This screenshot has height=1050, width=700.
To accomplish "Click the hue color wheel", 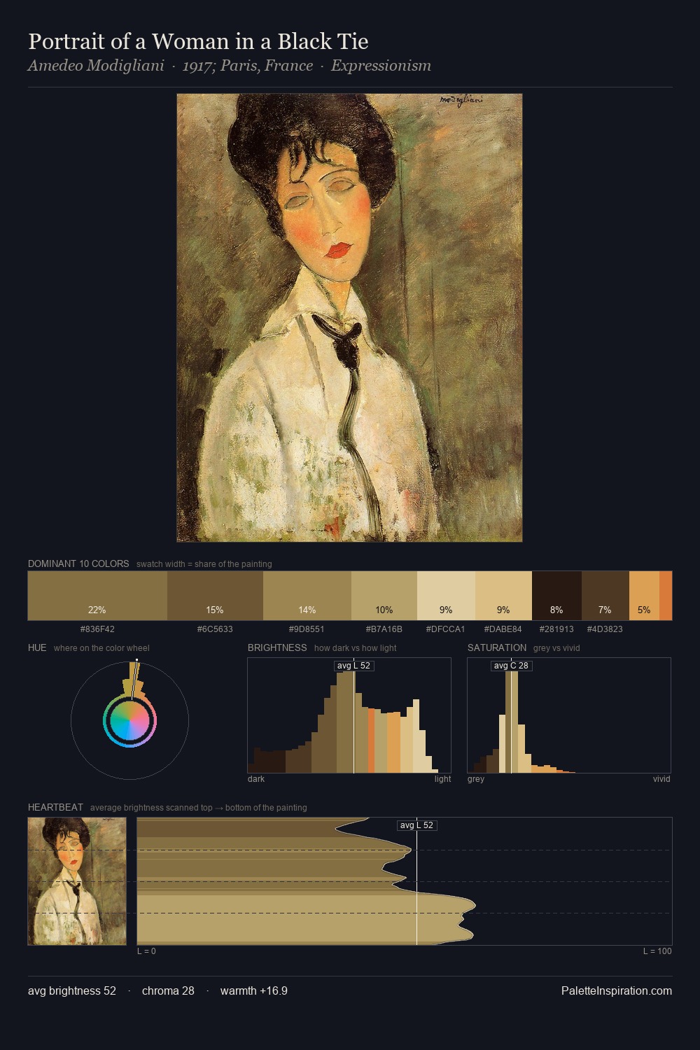I will coord(129,720).
